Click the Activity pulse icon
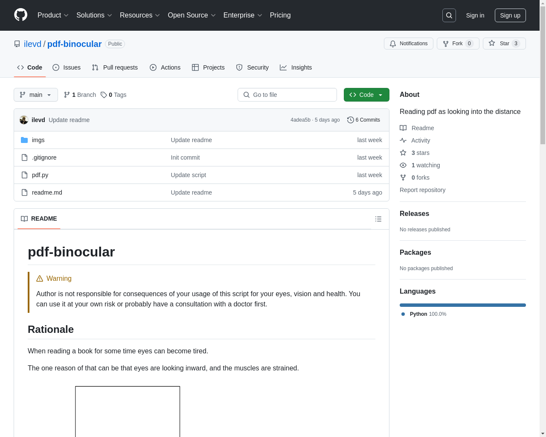This screenshot has width=546, height=437. point(403,140)
